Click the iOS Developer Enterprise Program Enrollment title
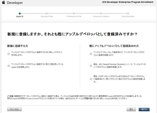 (x=128, y=2)
